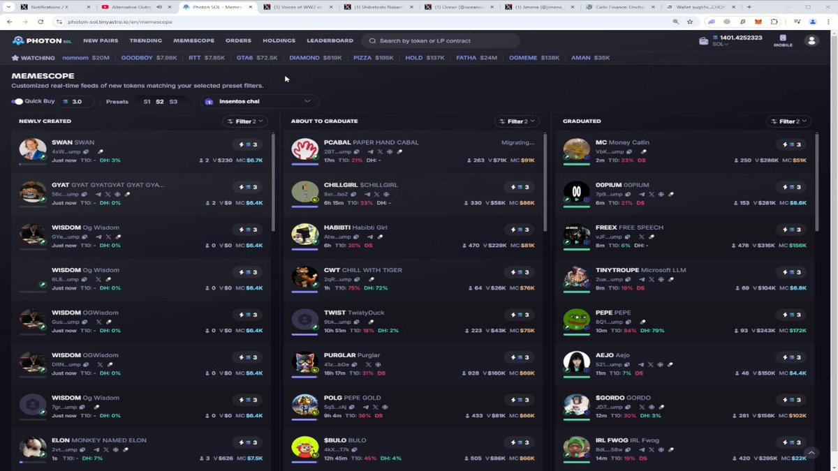The height and width of the screenshot is (471, 838).
Task: Click Photon SOL logo
Action: (x=42, y=40)
